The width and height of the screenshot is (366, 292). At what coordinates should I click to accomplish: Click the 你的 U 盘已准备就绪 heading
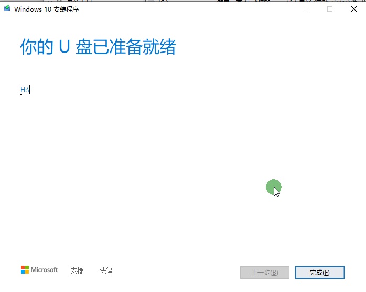[98, 47]
